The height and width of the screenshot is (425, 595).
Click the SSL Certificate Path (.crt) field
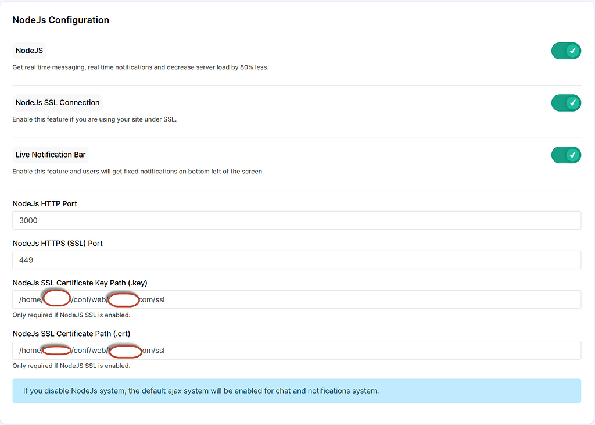click(x=297, y=350)
